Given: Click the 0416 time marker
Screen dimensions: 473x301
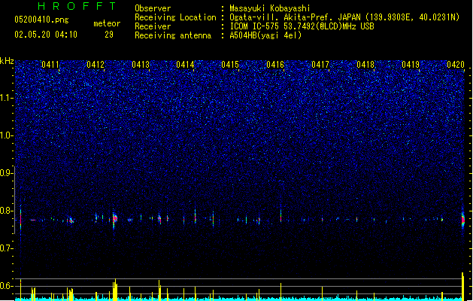Looking at the screenshot, I should click(x=275, y=65).
